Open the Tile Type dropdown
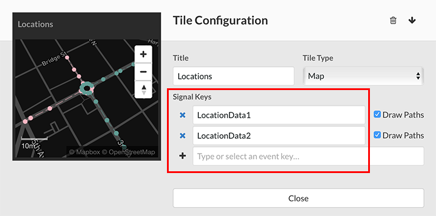This screenshot has height=216, width=436. point(363,76)
